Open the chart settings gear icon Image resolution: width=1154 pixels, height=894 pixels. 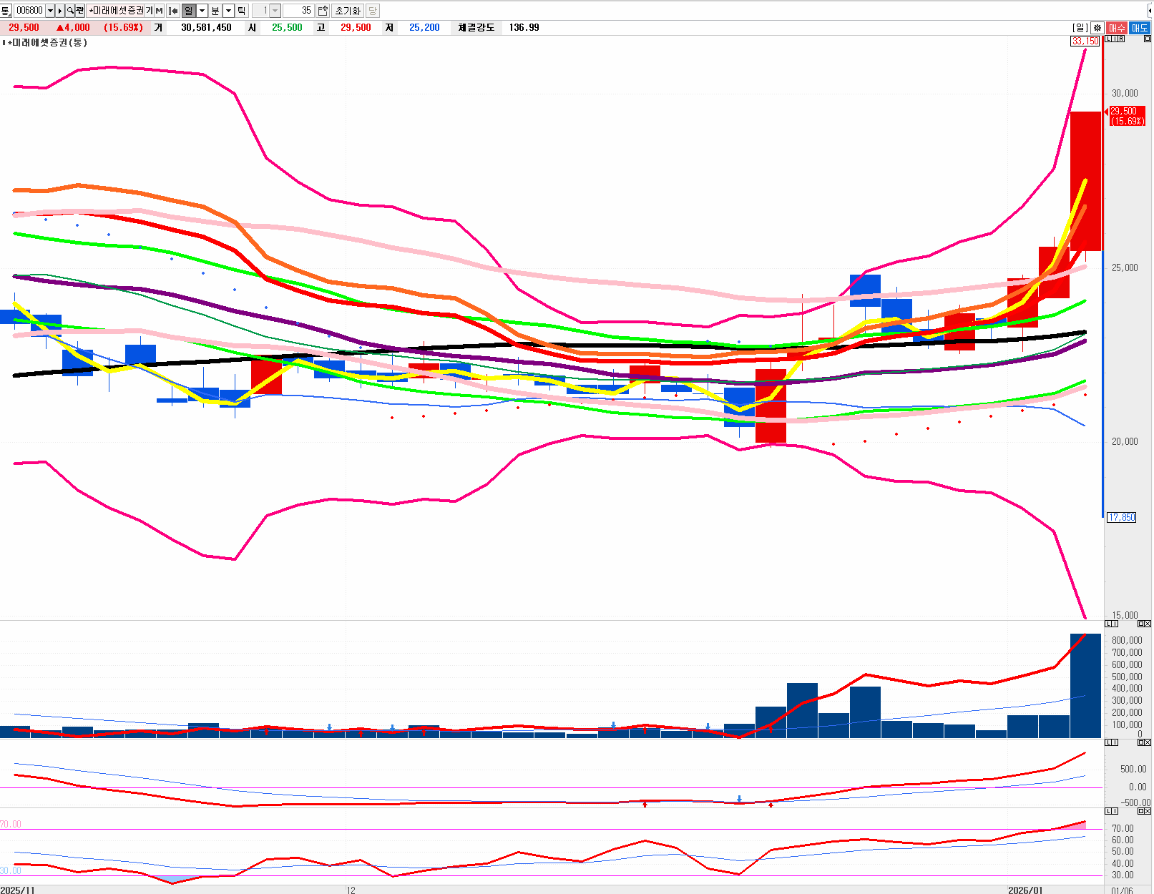pos(1097,28)
